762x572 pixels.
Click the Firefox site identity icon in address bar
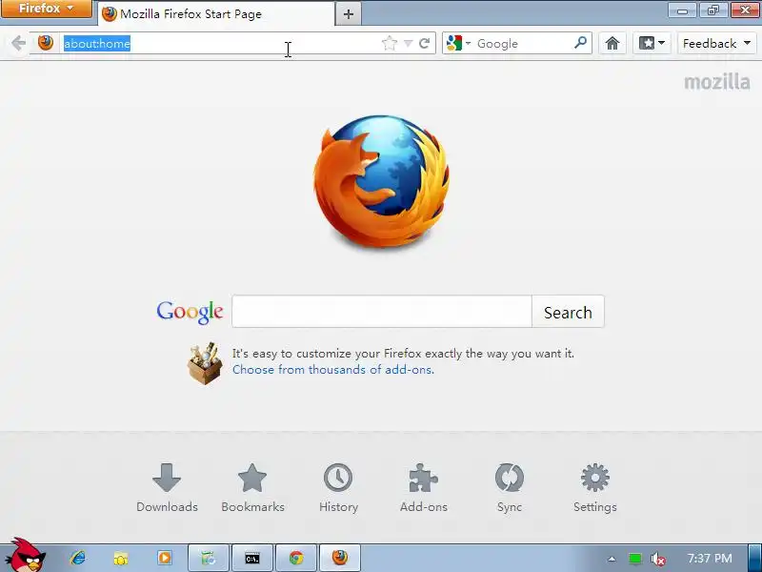[46, 43]
